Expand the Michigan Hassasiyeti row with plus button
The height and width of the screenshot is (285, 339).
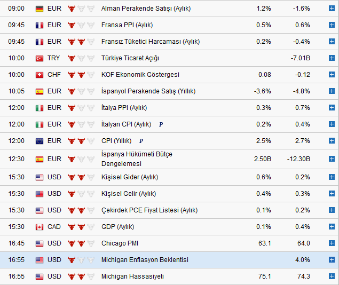click(x=332, y=276)
